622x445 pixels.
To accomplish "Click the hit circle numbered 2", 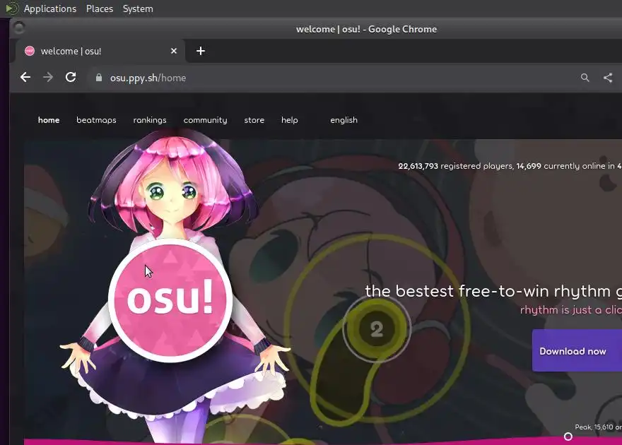I will tap(377, 329).
